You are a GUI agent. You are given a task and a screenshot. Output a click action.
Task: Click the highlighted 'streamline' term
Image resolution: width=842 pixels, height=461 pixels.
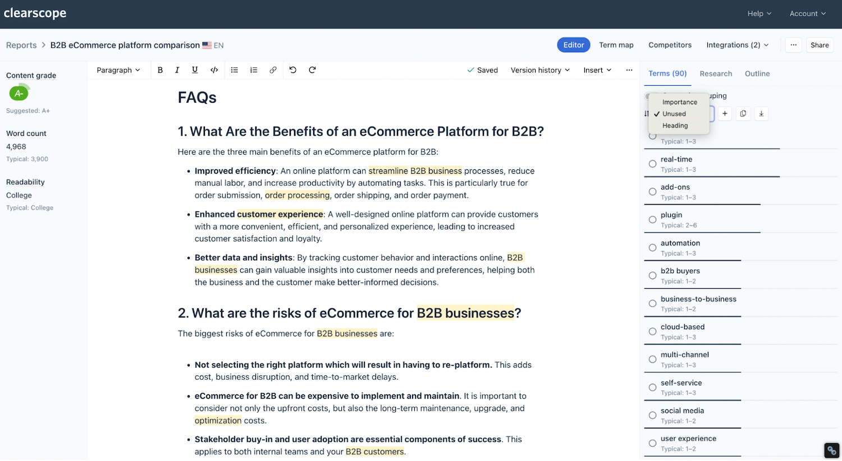388,171
